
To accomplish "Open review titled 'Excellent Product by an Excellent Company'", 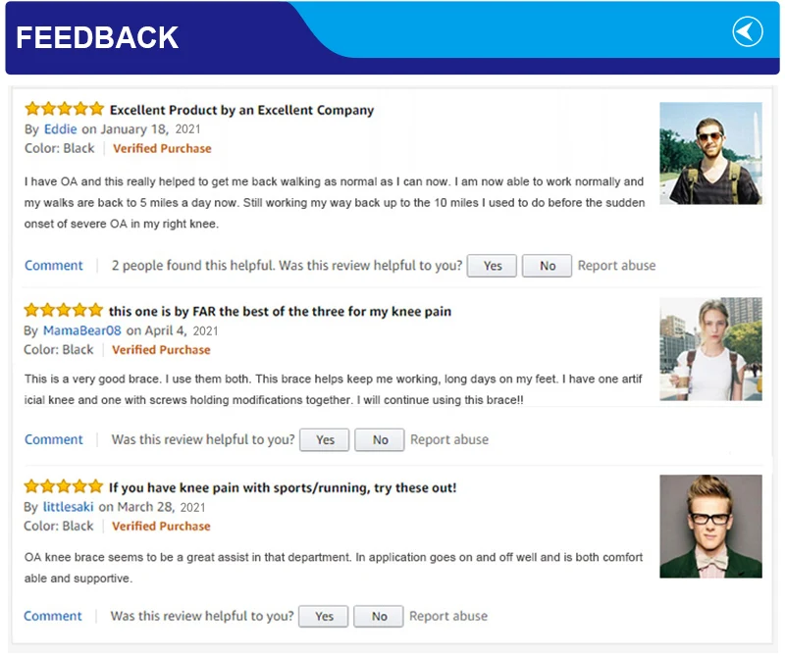I will (241, 110).
